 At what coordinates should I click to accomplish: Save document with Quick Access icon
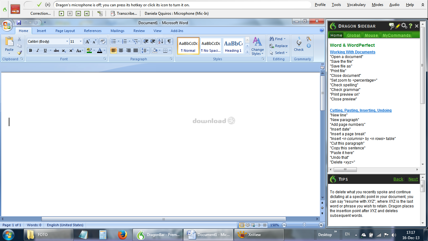click(19, 23)
